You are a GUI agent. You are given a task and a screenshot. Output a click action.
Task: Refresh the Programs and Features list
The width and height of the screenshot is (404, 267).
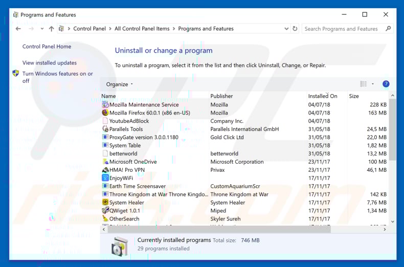295,29
